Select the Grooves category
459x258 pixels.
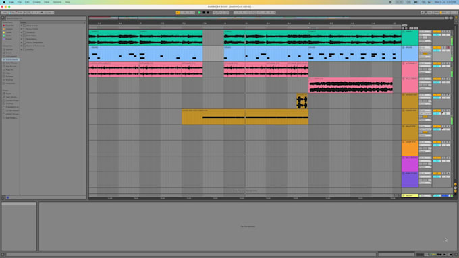9,79
